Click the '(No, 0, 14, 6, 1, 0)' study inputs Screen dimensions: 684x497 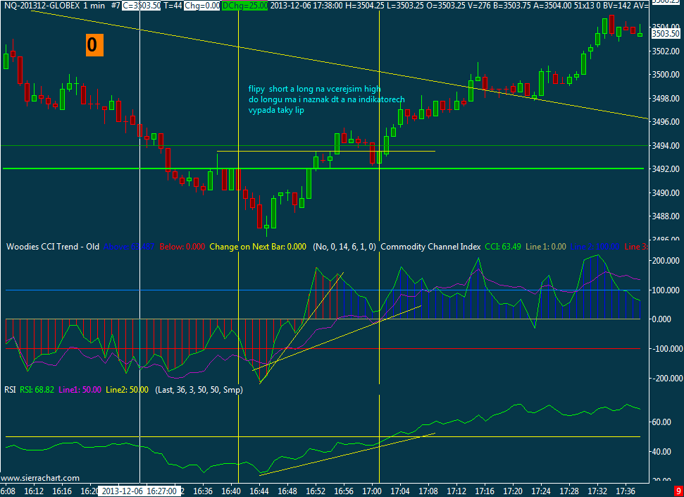344,247
